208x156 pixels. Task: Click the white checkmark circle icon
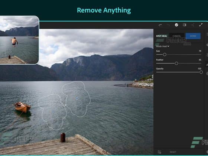176,25
